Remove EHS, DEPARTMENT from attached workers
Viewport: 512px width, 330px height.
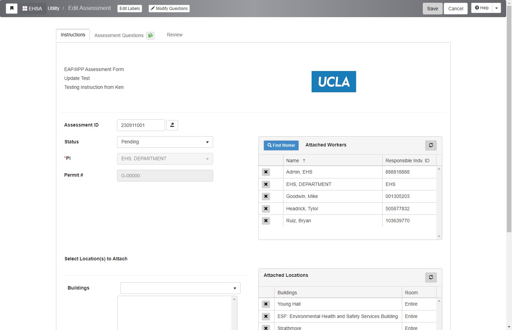click(266, 185)
